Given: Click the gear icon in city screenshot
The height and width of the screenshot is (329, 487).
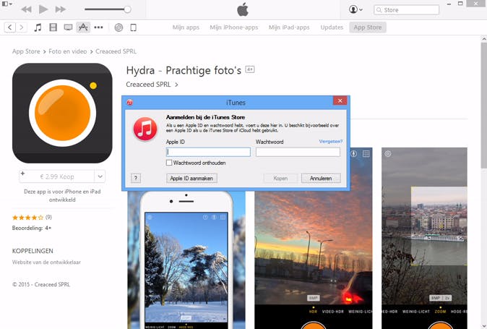Looking at the screenshot, I should [388, 154].
